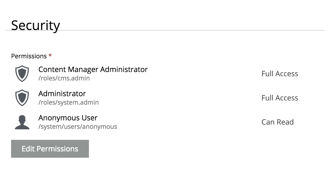The width and height of the screenshot is (332, 184).
Task: Click the Administrator role shield icon
Action: [22, 98]
